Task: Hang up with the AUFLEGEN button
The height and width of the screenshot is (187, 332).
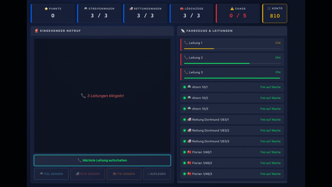Action: pyautogui.click(x=157, y=174)
